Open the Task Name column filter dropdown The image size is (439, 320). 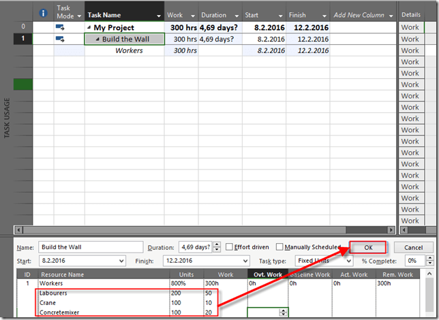coord(159,15)
